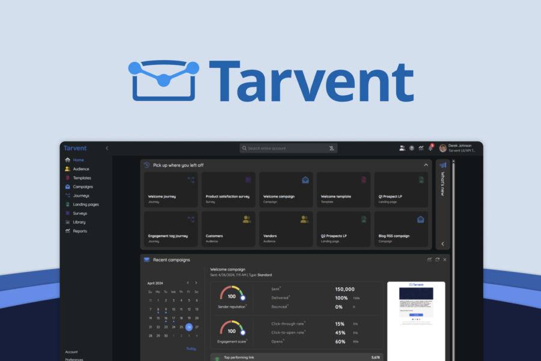Screen dimensions: 541x361
Task: Open the Surveys menu item
Action: pyautogui.click(x=79, y=213)
